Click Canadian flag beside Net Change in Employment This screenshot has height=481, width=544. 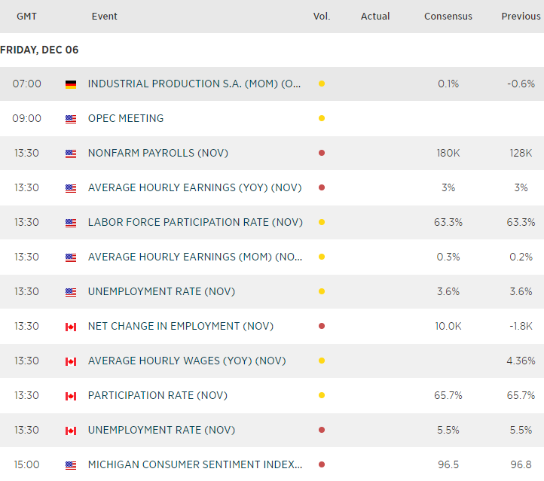pyautogui.click(x=71, y=327)
